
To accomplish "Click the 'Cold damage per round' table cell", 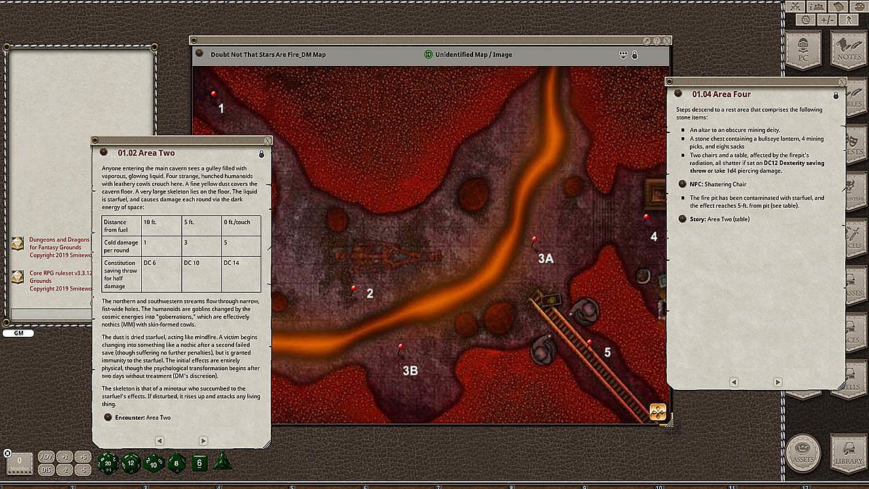I will point(122,246).
